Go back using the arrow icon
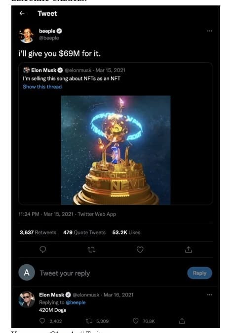Image resolution: width=237 pixels, height=333 pixels. 22,13
